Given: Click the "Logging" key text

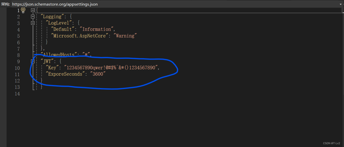Looking at the screenshot, I should coord(53,17).
